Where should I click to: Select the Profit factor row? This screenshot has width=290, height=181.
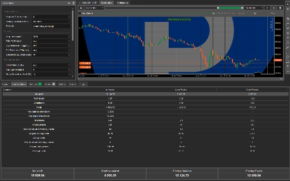145,98
